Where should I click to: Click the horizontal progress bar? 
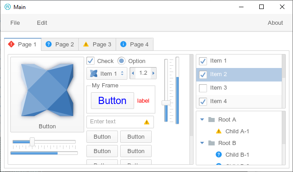click(44, 153)
